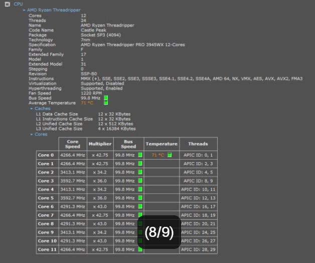The image size is (315, 263).
Task: Click Core 3 bus speed green indicator
Action: coord(140,181)
